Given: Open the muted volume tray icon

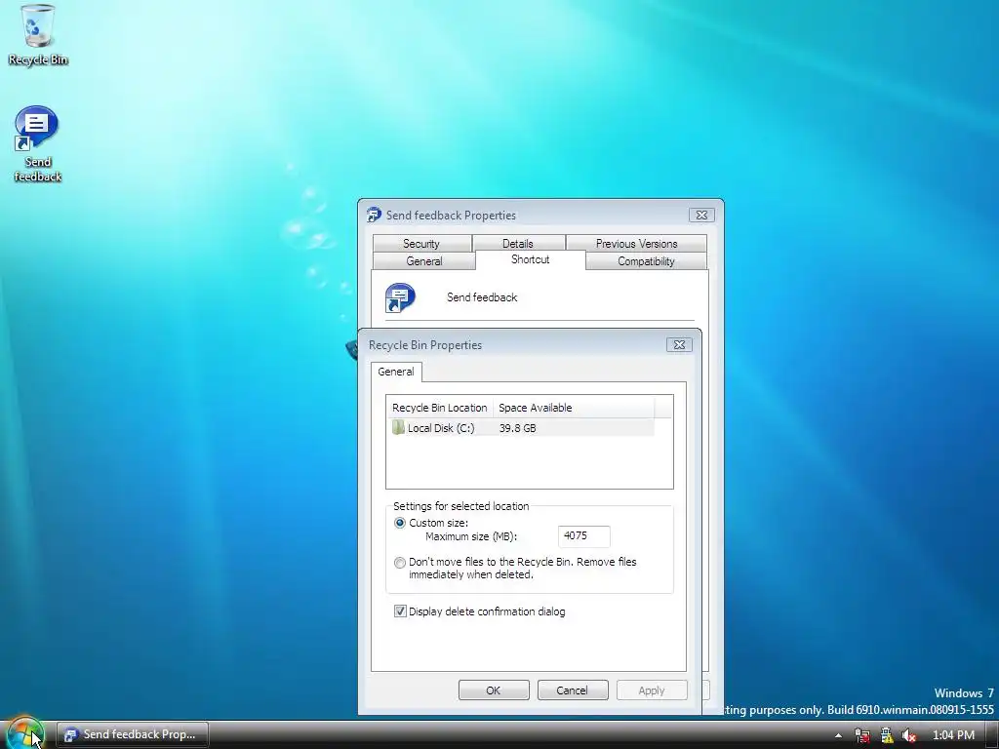Looking at the screenshot, I should (909, 735).
